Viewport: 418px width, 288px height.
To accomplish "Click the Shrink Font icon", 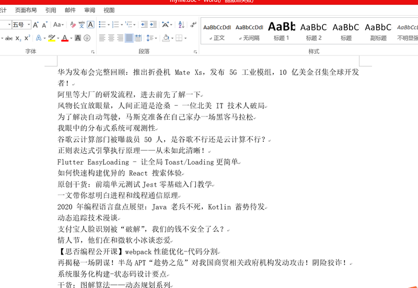I will (44, 25).
